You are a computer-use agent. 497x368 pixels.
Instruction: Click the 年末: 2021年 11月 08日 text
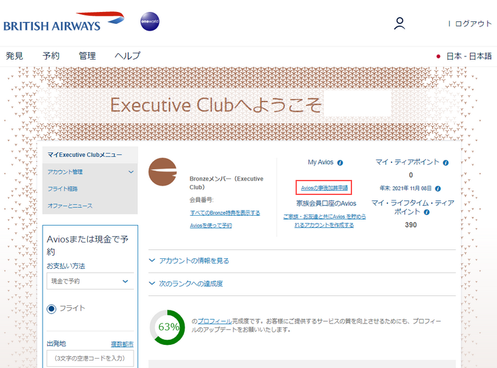click(406, 189)
